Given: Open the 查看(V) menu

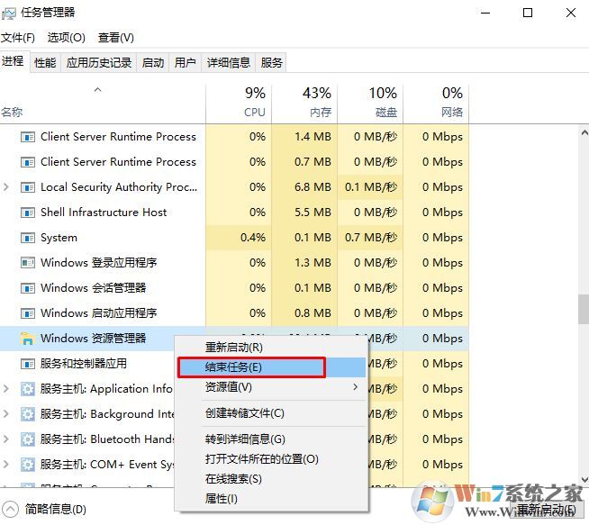Looking at the screenshot, I should click(x=115, y=38).
